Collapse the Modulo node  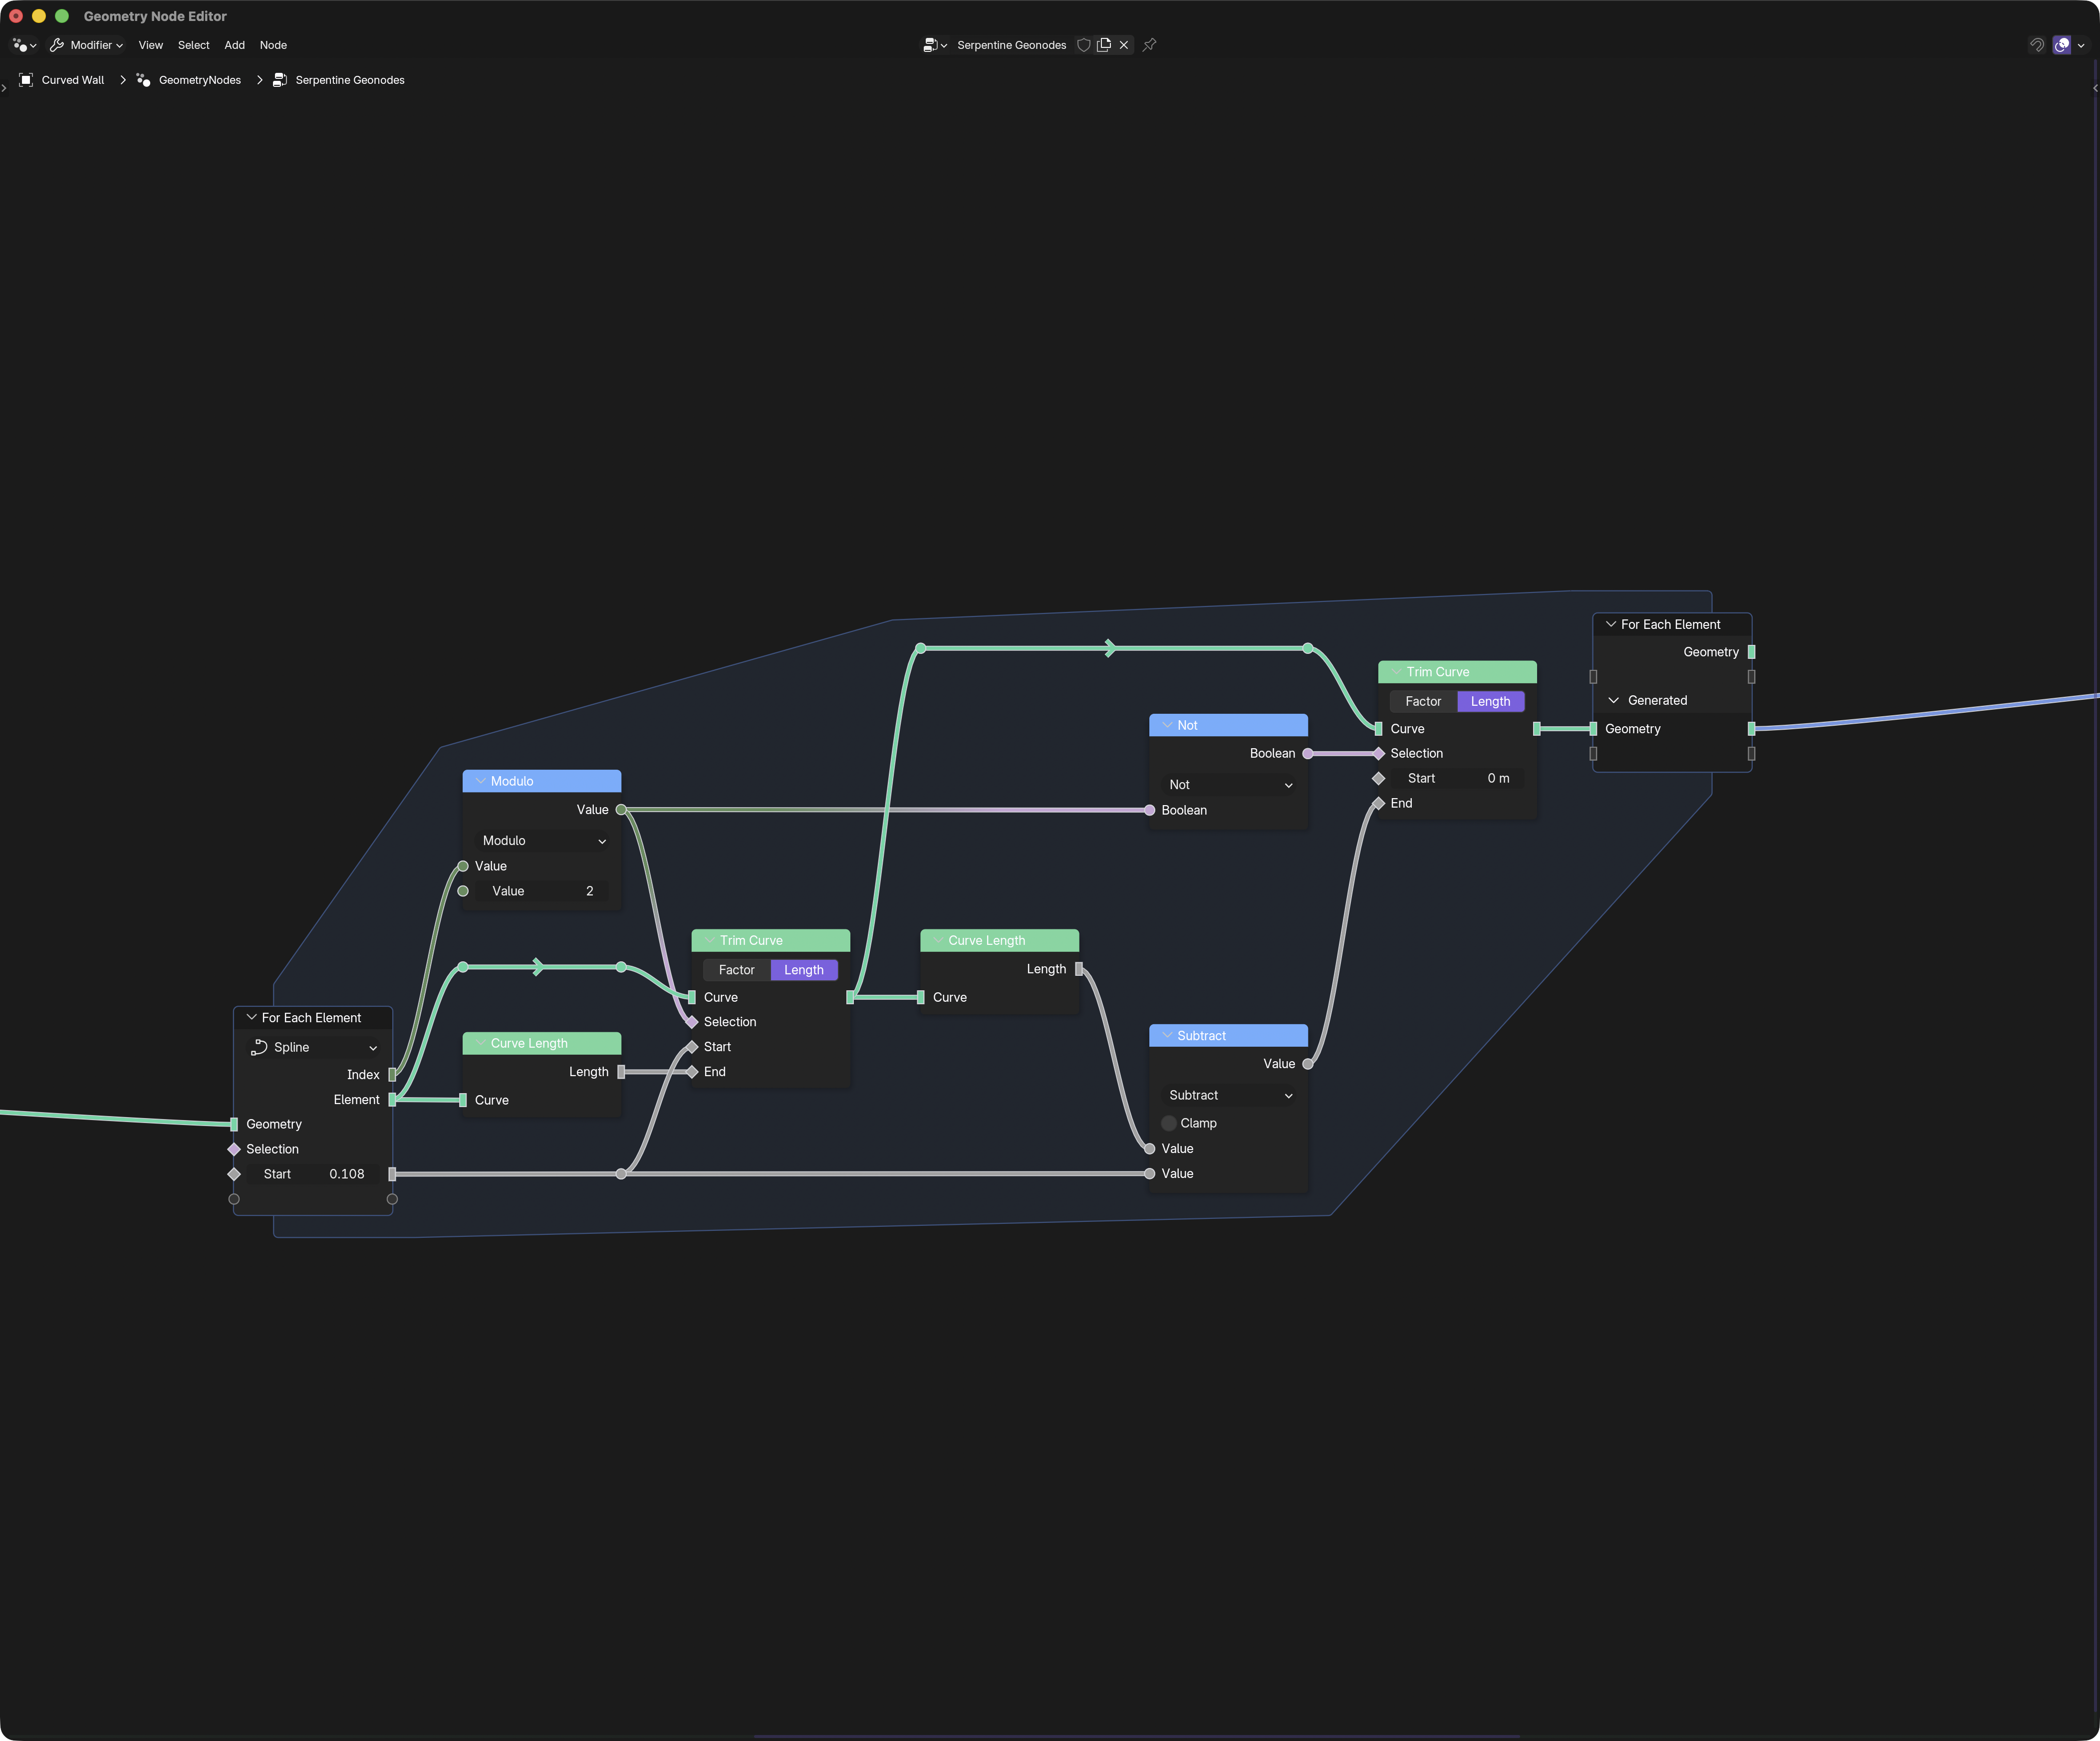coord(481,781)
